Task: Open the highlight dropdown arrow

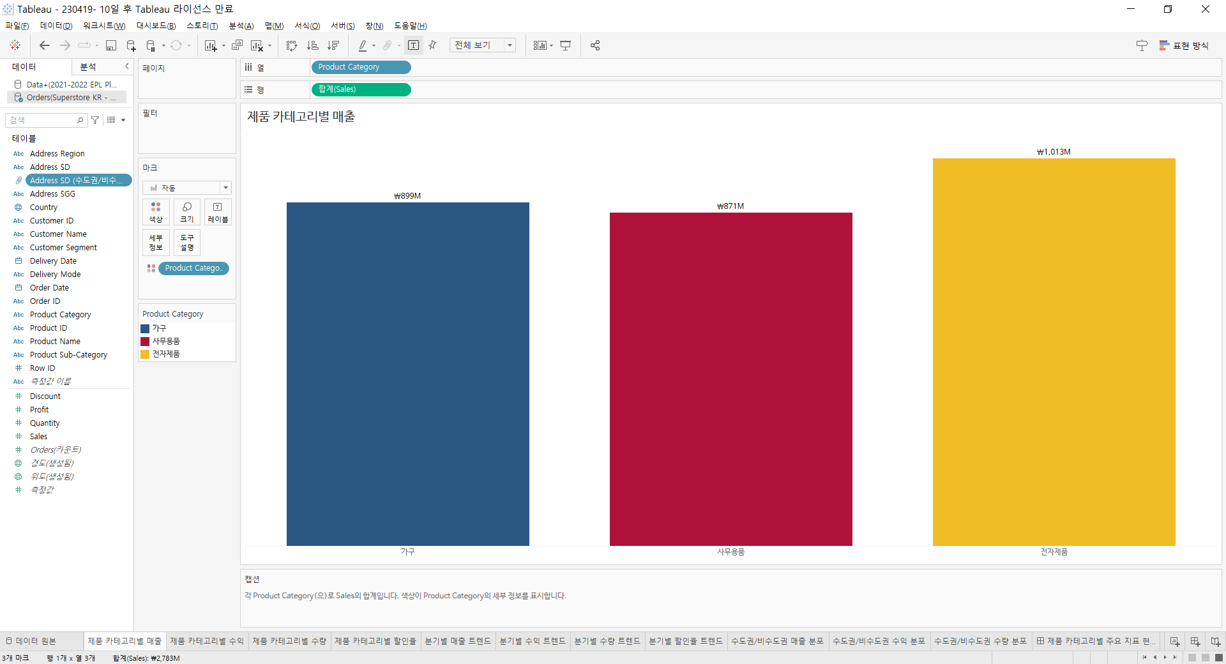Action: [374, 45]
